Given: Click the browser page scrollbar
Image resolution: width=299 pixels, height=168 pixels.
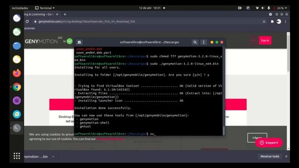Looking at the screenshot, I should click(288, 53).
